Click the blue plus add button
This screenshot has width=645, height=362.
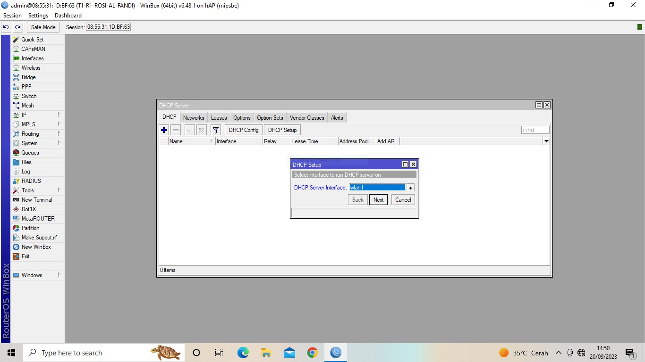click(164, 130)
